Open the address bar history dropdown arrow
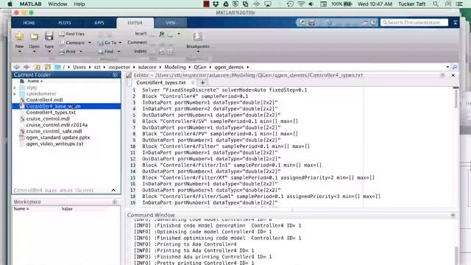This screenshot has width=471, height=265. point(447,67)
